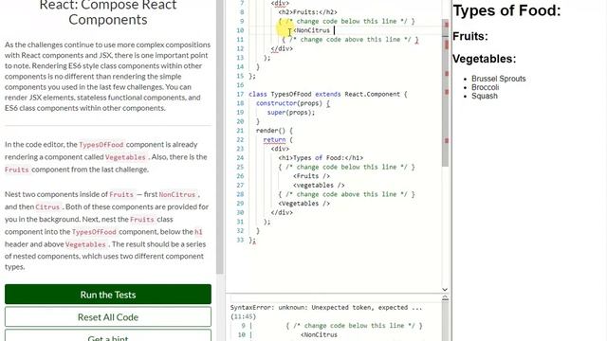Click class TypesOfFood declaration on line 17
The image size is (607, 341).
point(328,94)
